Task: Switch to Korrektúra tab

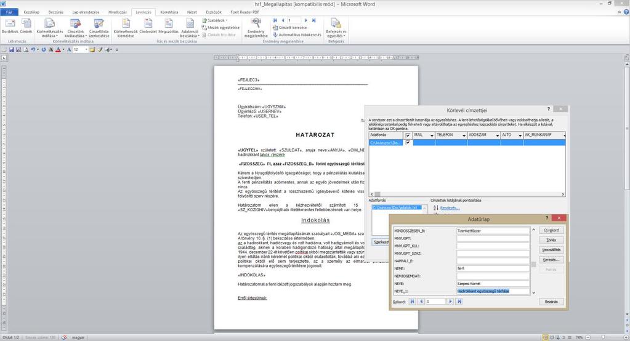Action: click(169, 12)
